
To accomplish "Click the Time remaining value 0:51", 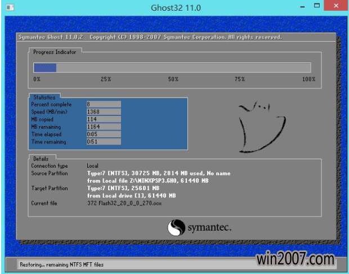I will (104, 142).
